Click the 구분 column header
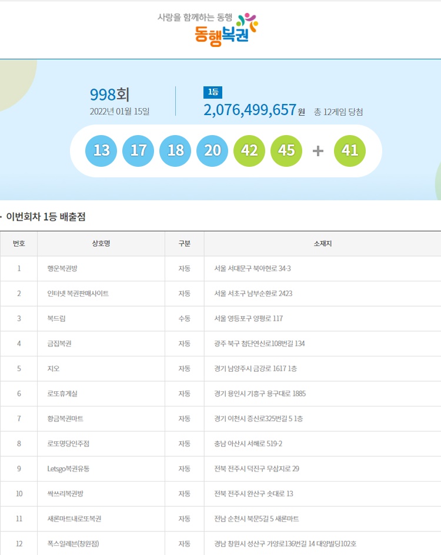441x555 pixels. click(185, 244)
